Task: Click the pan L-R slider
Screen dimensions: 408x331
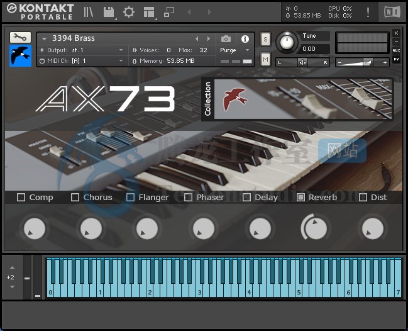Action: click(x=302, y=62)
